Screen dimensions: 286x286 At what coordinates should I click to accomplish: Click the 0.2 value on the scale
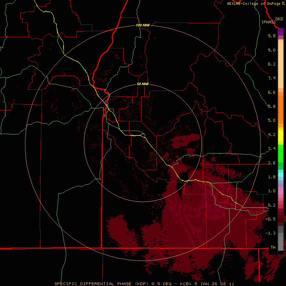click(272, 205)
